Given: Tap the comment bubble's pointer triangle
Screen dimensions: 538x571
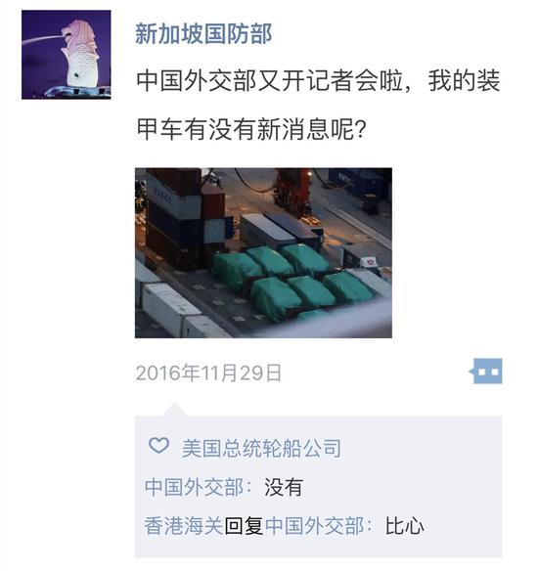Looking at the screenshot, I should point(174,410).
